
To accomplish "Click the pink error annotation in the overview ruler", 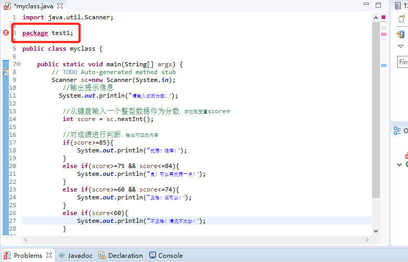I will (x=384, y=34).
